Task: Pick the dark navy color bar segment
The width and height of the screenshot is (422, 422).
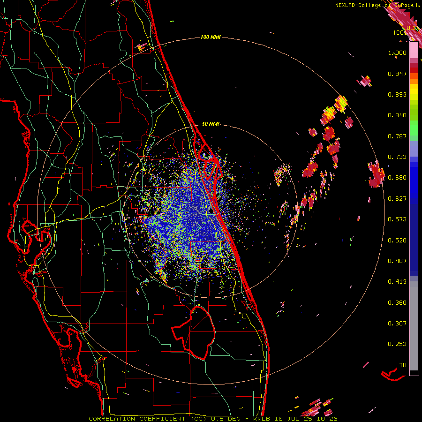Action: [414, 240]
